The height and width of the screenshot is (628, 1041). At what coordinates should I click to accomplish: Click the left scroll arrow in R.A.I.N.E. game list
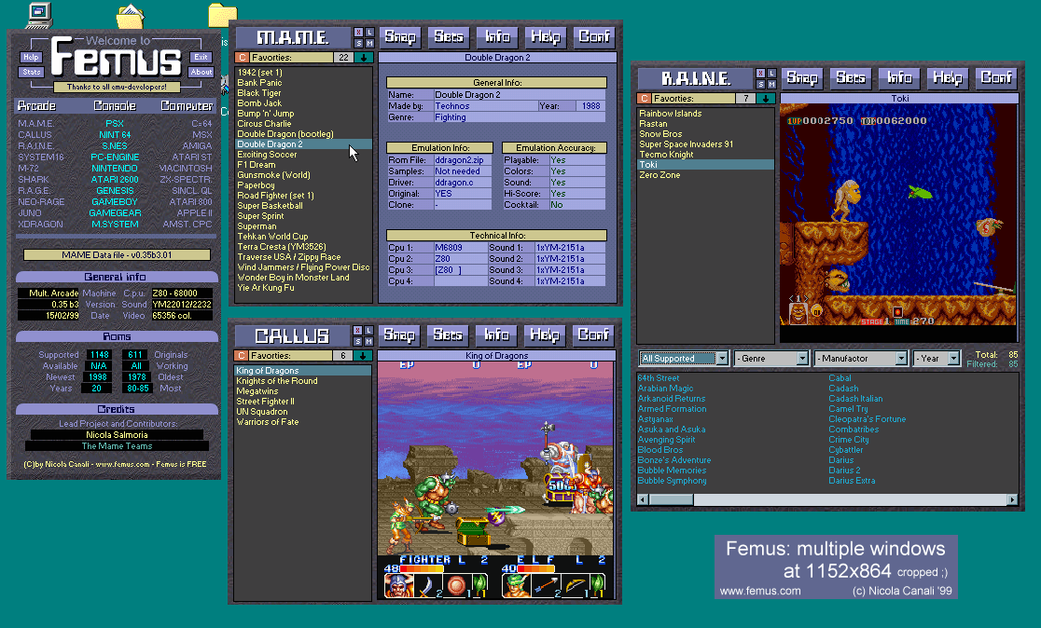[x=642, y=499]
